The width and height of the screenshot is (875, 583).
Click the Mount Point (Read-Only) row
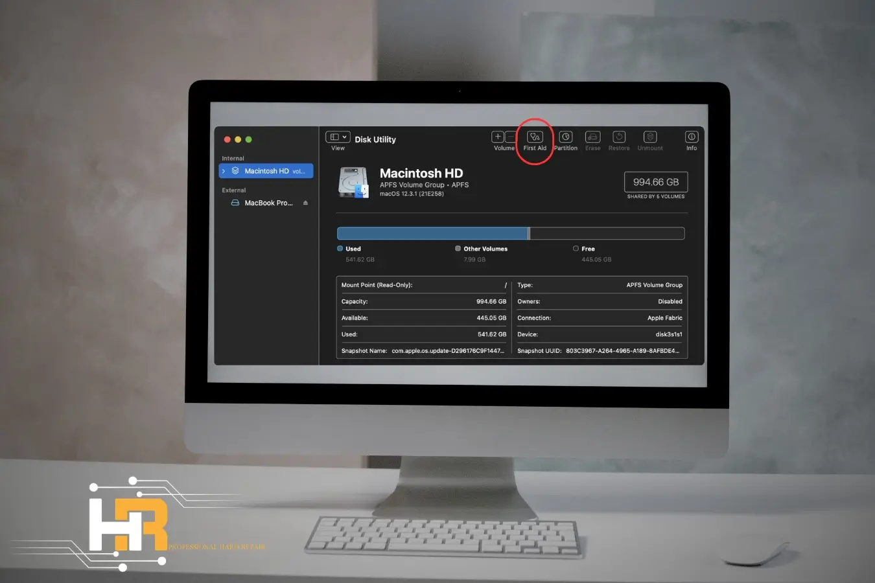424,285
